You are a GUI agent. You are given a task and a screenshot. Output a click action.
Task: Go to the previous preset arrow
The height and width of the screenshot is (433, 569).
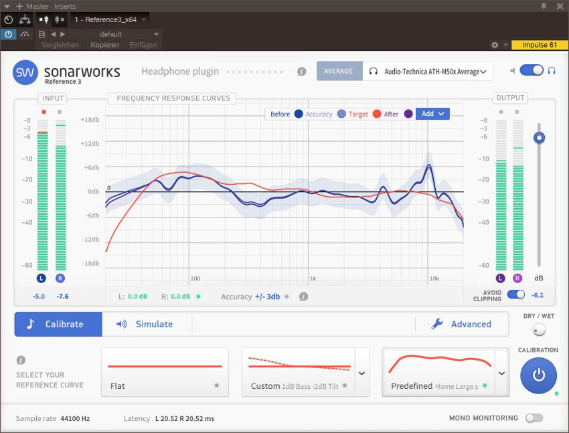54,34
